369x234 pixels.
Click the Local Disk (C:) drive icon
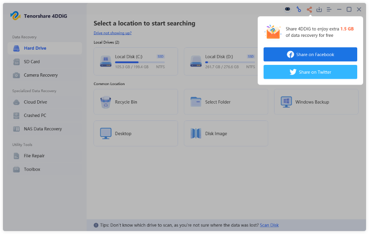pos(106,61)
